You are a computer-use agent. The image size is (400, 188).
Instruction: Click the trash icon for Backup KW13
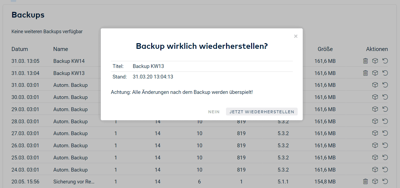(365, 73)
